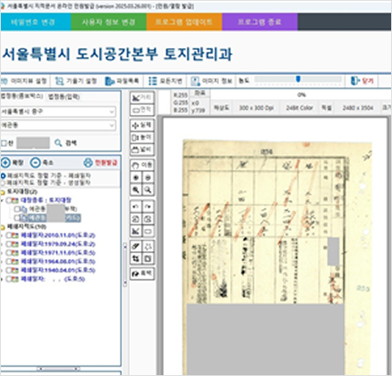Switch to 법정동(콤보박스) tab
This screenshot has height=376, width=392.
(22, 96)
